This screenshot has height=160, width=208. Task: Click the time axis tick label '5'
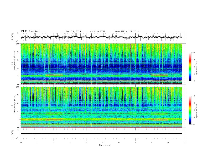tap(103, 142)
